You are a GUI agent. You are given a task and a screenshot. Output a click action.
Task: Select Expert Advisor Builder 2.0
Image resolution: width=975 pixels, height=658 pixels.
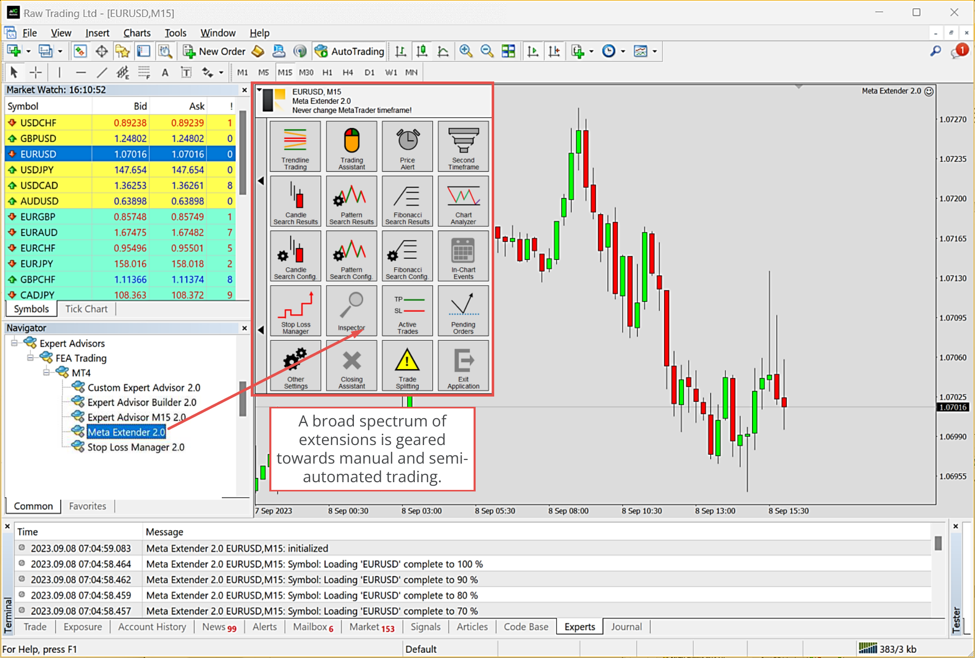tap(142, 402)
